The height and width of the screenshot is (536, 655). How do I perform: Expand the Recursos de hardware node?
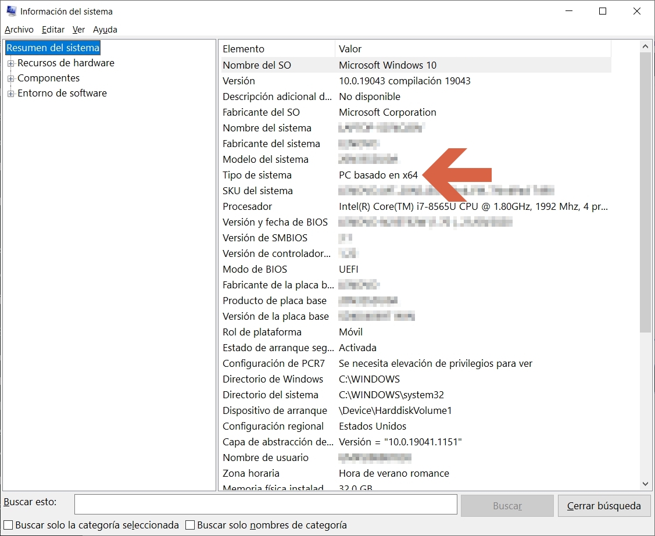point(11,63)
